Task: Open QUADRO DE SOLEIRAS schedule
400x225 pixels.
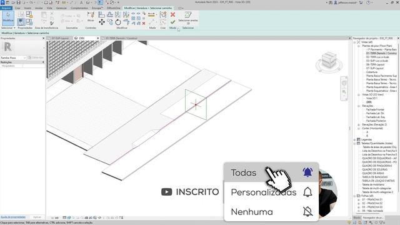Action: tap(375, 169)
